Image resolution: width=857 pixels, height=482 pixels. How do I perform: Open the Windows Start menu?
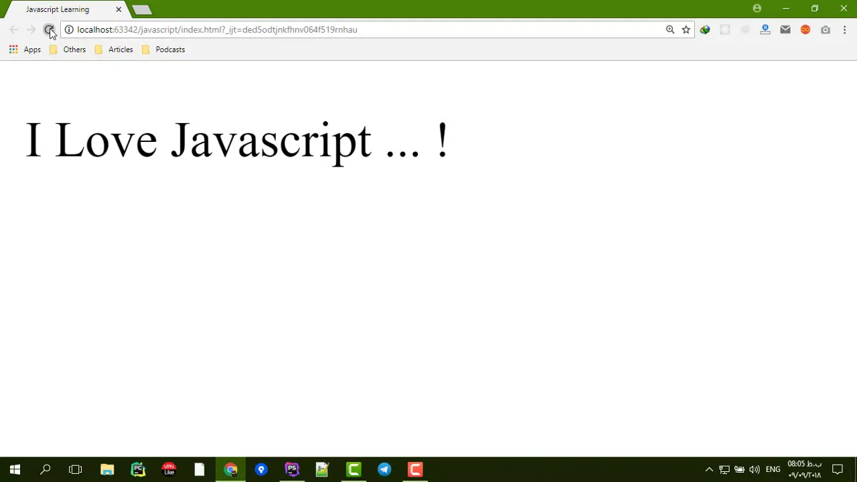click(15, 469)
